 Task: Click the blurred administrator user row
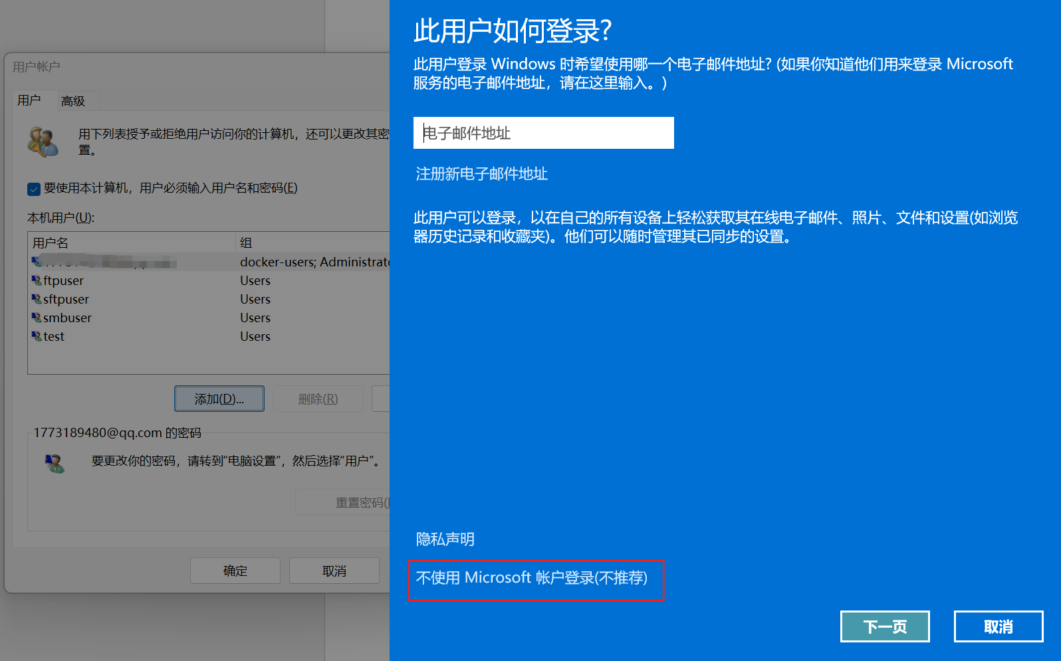pyautogui.click(x=209, y=262)
